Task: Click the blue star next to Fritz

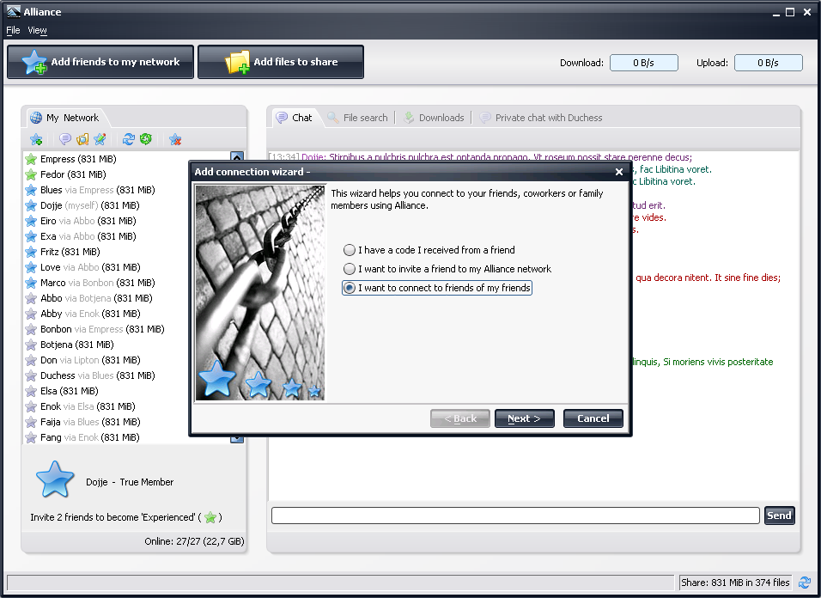Action: [x=31, y=252]
